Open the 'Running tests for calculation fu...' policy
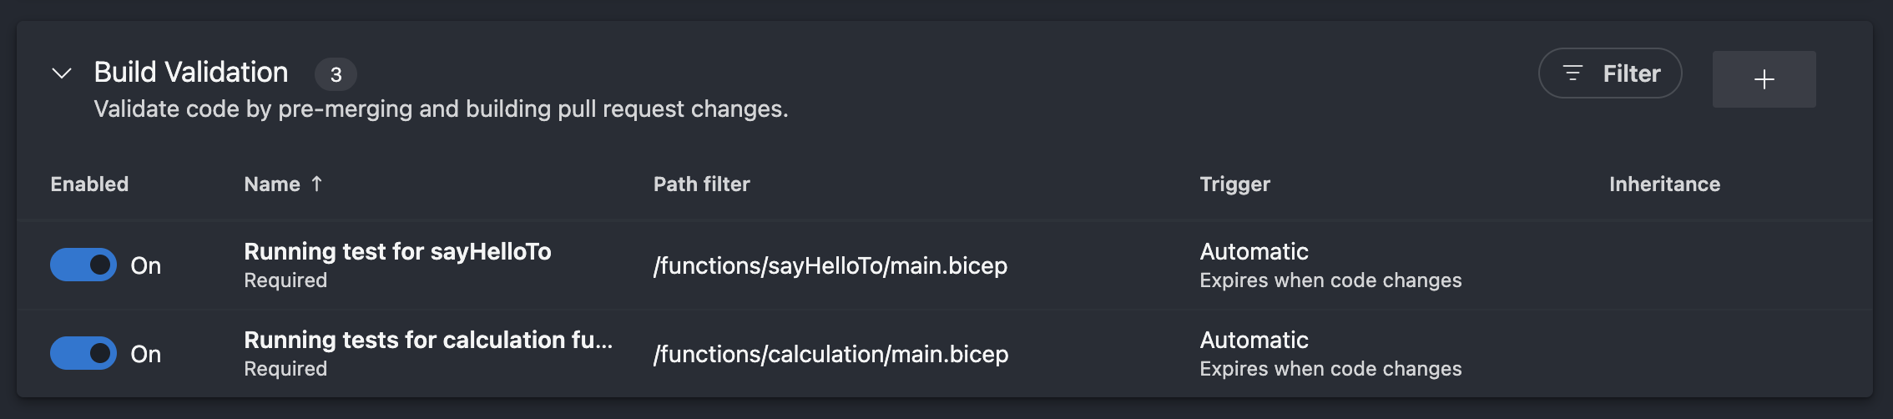Viewport: 1893px width, 419px height. pos(428,341)
